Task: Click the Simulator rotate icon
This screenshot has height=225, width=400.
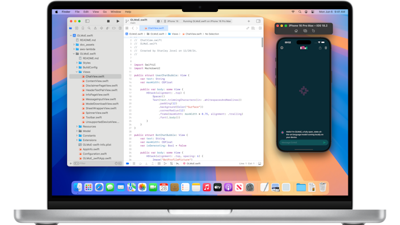Action: [x=314, y=31]
